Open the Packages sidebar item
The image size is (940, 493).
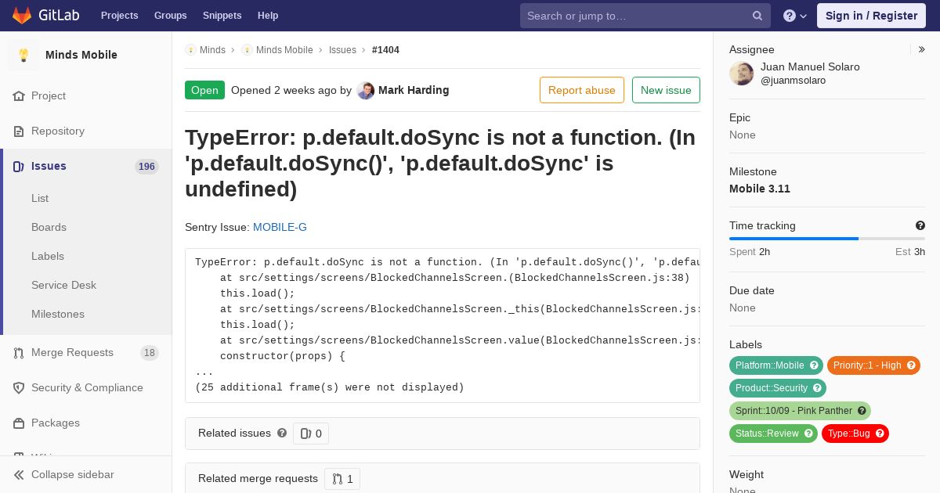pos(86,423)
